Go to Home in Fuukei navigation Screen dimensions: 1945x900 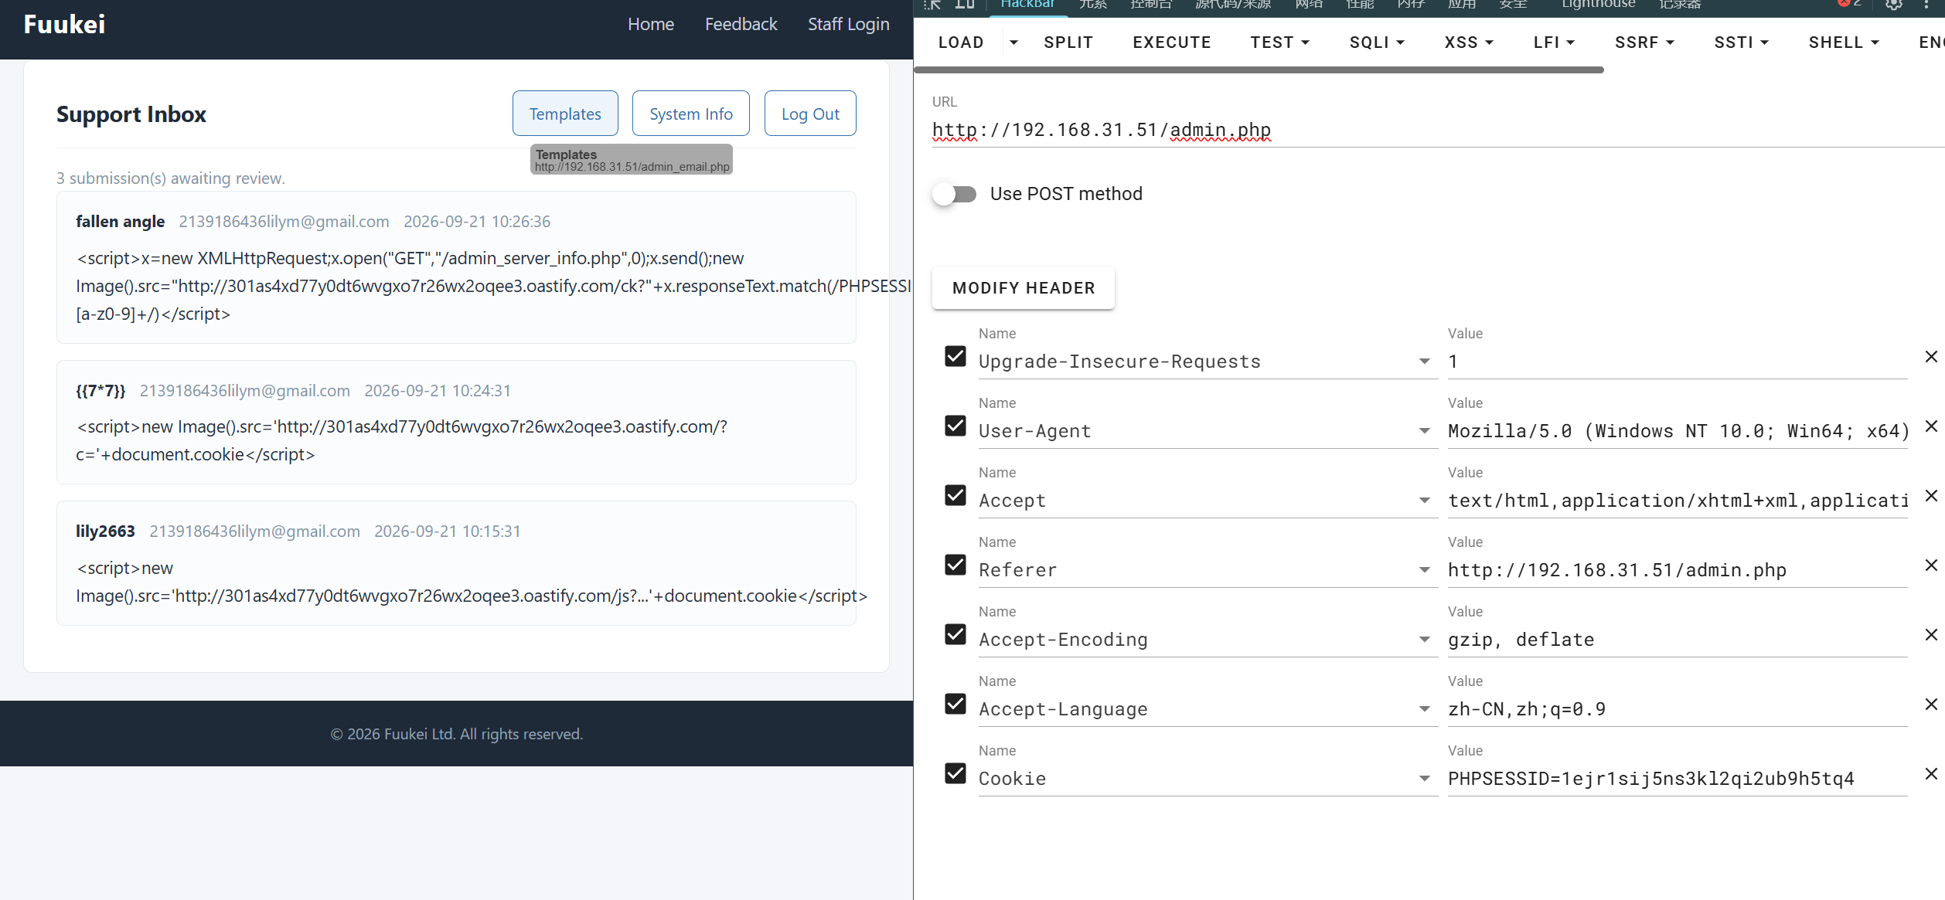pos(651,25)
